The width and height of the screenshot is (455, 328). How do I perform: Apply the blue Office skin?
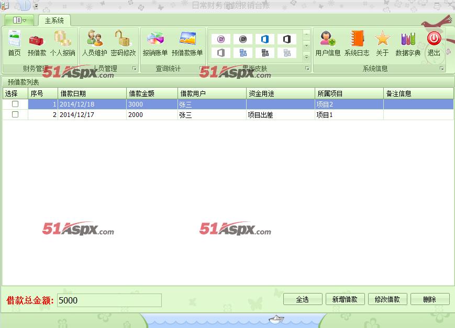(x=265, y=39)
